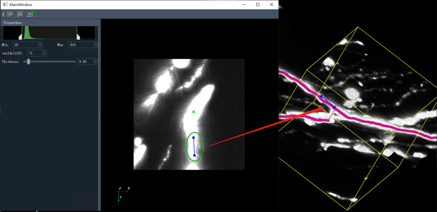Switch to the XZ plane view
Image resolution: width=437 pixels, height=212 pixels.
(20, 14)
